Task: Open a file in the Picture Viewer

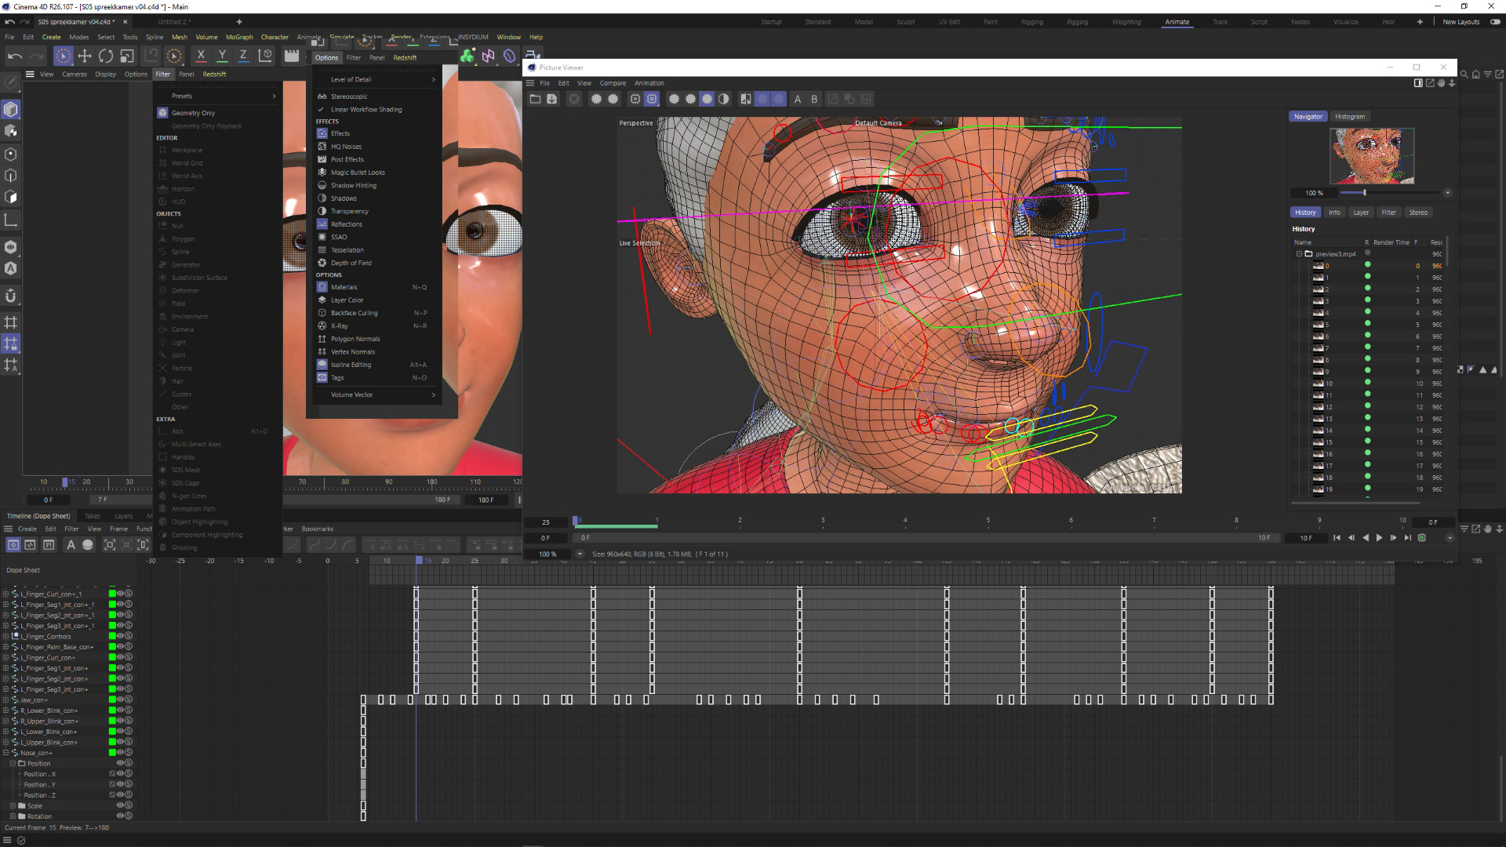Action: click(536, 99)
